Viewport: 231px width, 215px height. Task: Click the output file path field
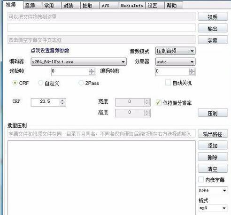point(101,28)
